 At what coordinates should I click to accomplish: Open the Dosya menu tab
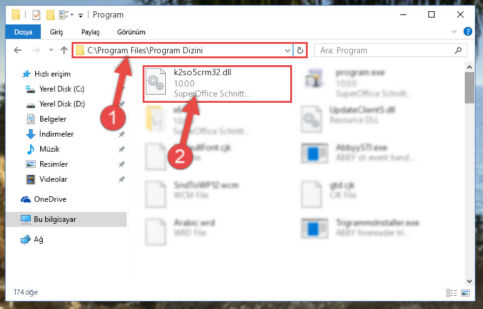tap(23, 32)
